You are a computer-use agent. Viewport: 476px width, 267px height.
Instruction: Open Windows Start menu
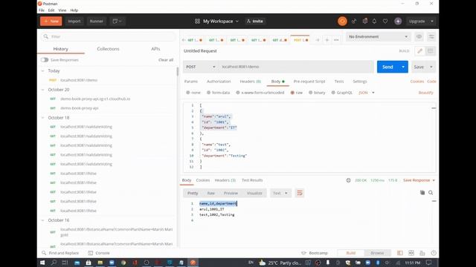(42, 263)
